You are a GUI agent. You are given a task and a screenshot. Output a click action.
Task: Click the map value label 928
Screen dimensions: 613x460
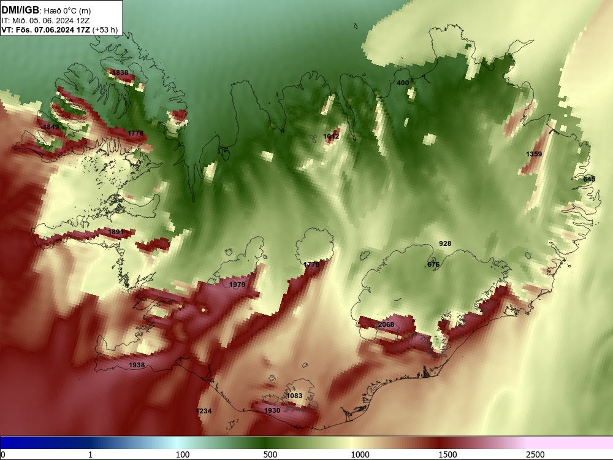tap(445, 243)
